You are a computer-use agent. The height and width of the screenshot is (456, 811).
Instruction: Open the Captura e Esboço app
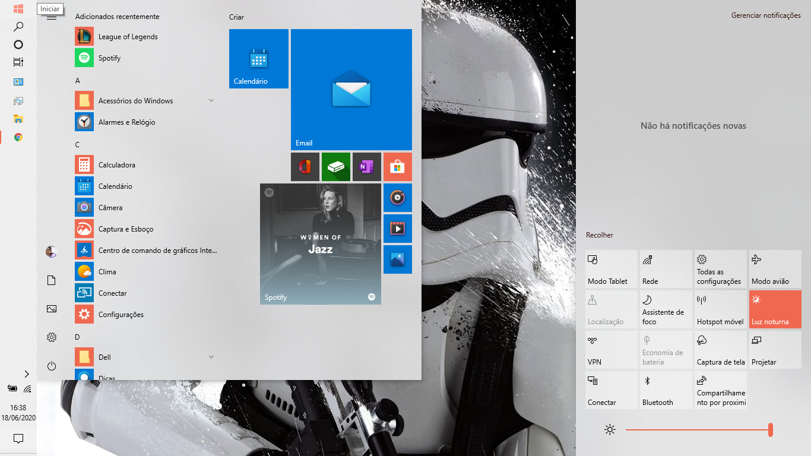tap(125, 229)
